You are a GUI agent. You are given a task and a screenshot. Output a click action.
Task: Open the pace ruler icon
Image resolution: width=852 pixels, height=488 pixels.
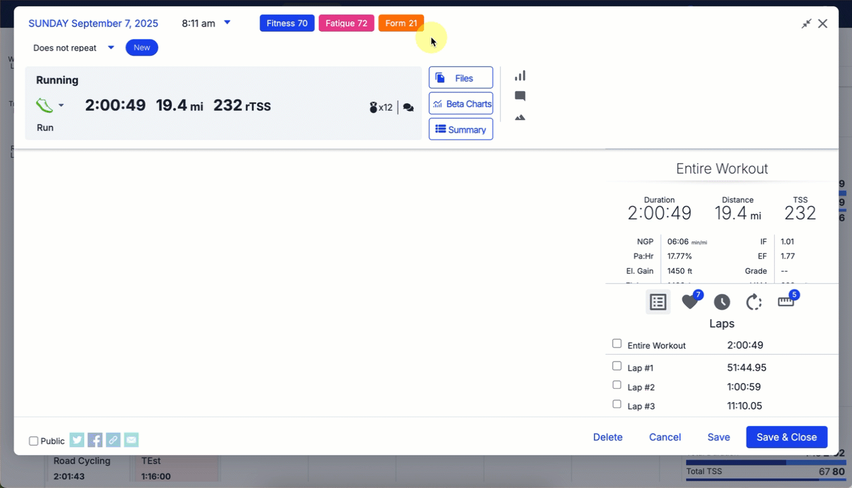coord(786,302)
